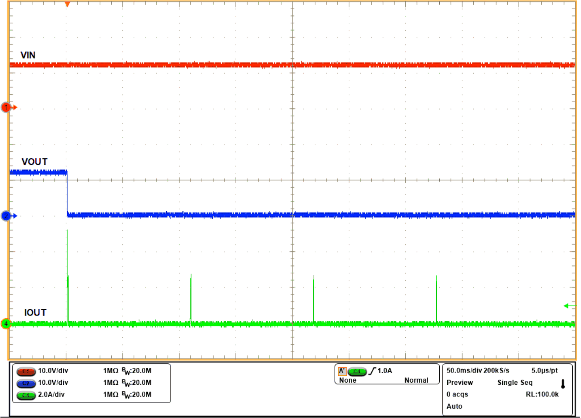Viewport: 581px width, 418px height.
Task: Click the channel 2 reference marker on left edge
Action: point(5,215)
